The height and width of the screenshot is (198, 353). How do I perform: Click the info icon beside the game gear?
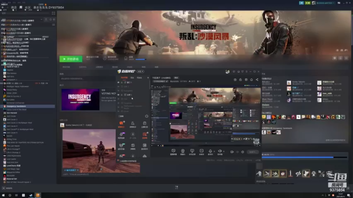(x=340, y=58)
